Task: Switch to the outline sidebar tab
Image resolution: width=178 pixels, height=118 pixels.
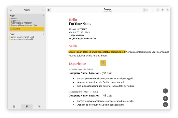Action: 39,106
